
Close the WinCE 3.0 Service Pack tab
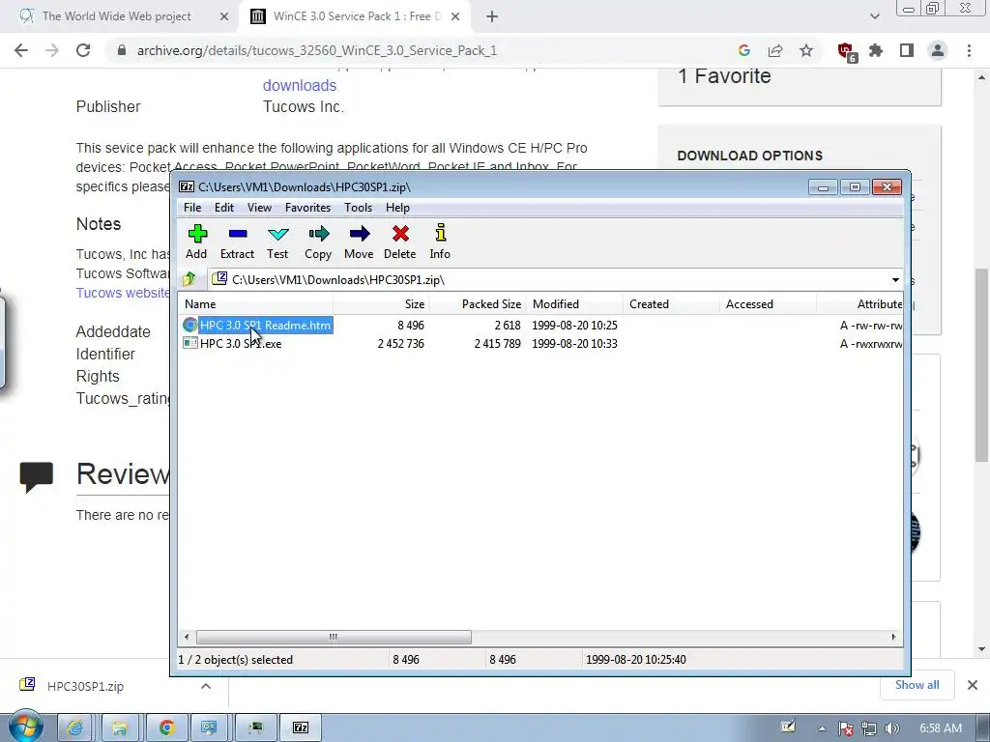pyautogui.click(x=455, y=17)
